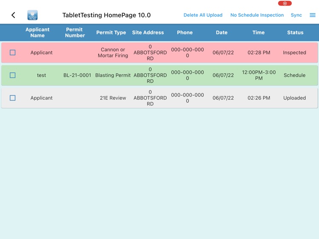Click the Cannon or Mortar Firing cell
Viewport: 319px width, 239px height.
pyautogui.click(x=113, y=52)
